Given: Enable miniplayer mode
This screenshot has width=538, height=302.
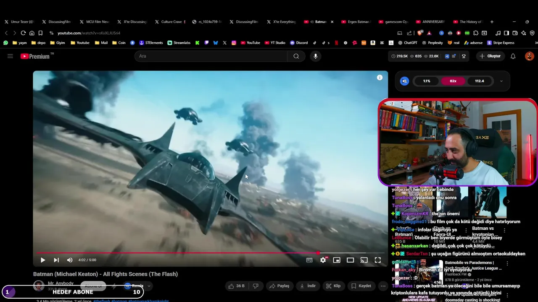Looking at the screenshot, I should click(337, 260).
